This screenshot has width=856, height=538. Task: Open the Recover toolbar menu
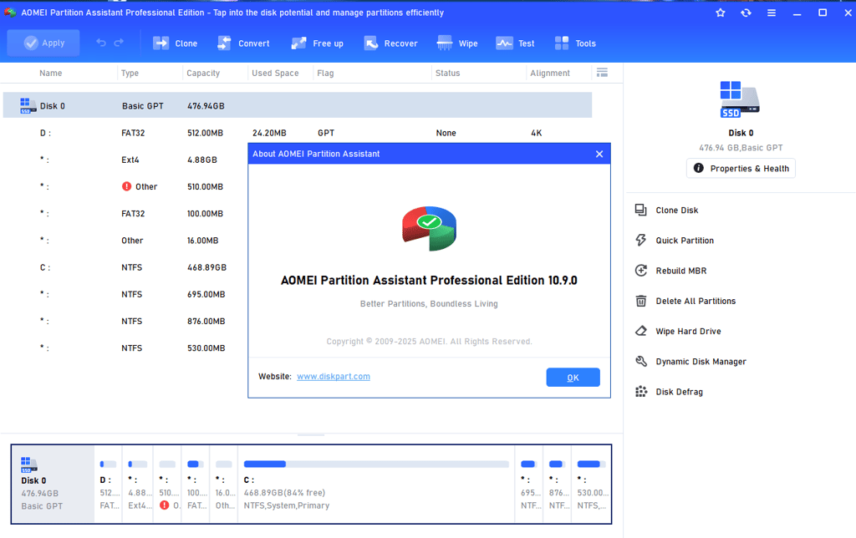391,43
